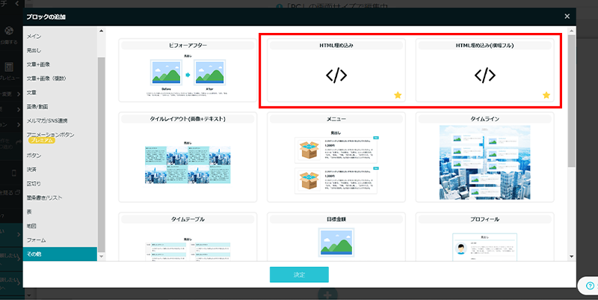Pick the タイムライン block thumbnail
Viewport: 598px width, 300px height.
[x=485, y=162]
